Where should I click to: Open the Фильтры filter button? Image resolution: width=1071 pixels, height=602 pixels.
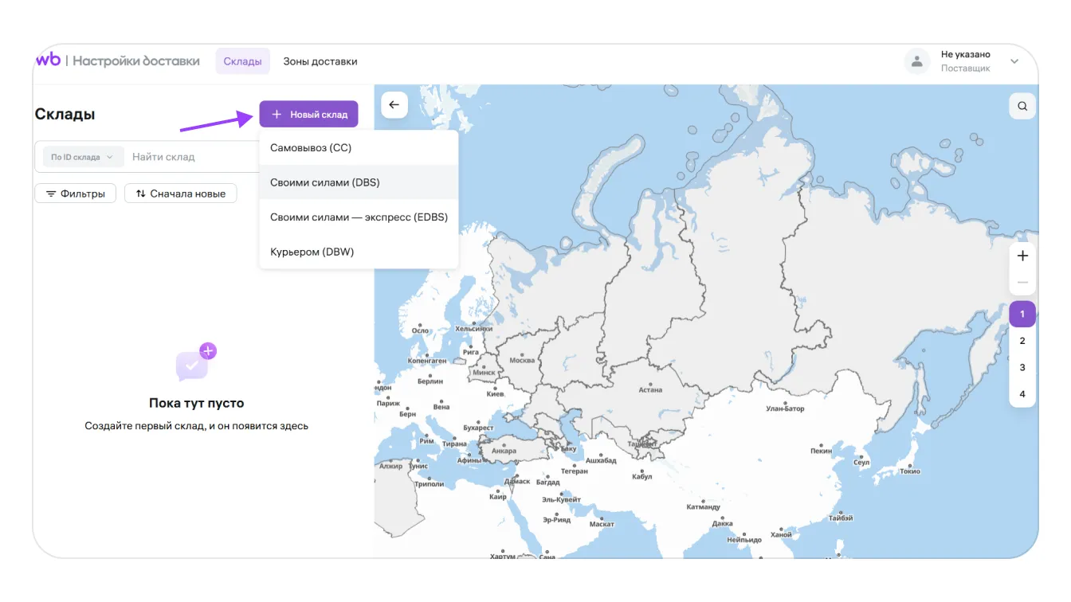tap(76, 193)
